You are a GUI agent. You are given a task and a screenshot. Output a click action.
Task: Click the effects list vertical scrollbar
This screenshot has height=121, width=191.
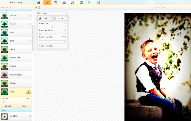coord(33,38)
